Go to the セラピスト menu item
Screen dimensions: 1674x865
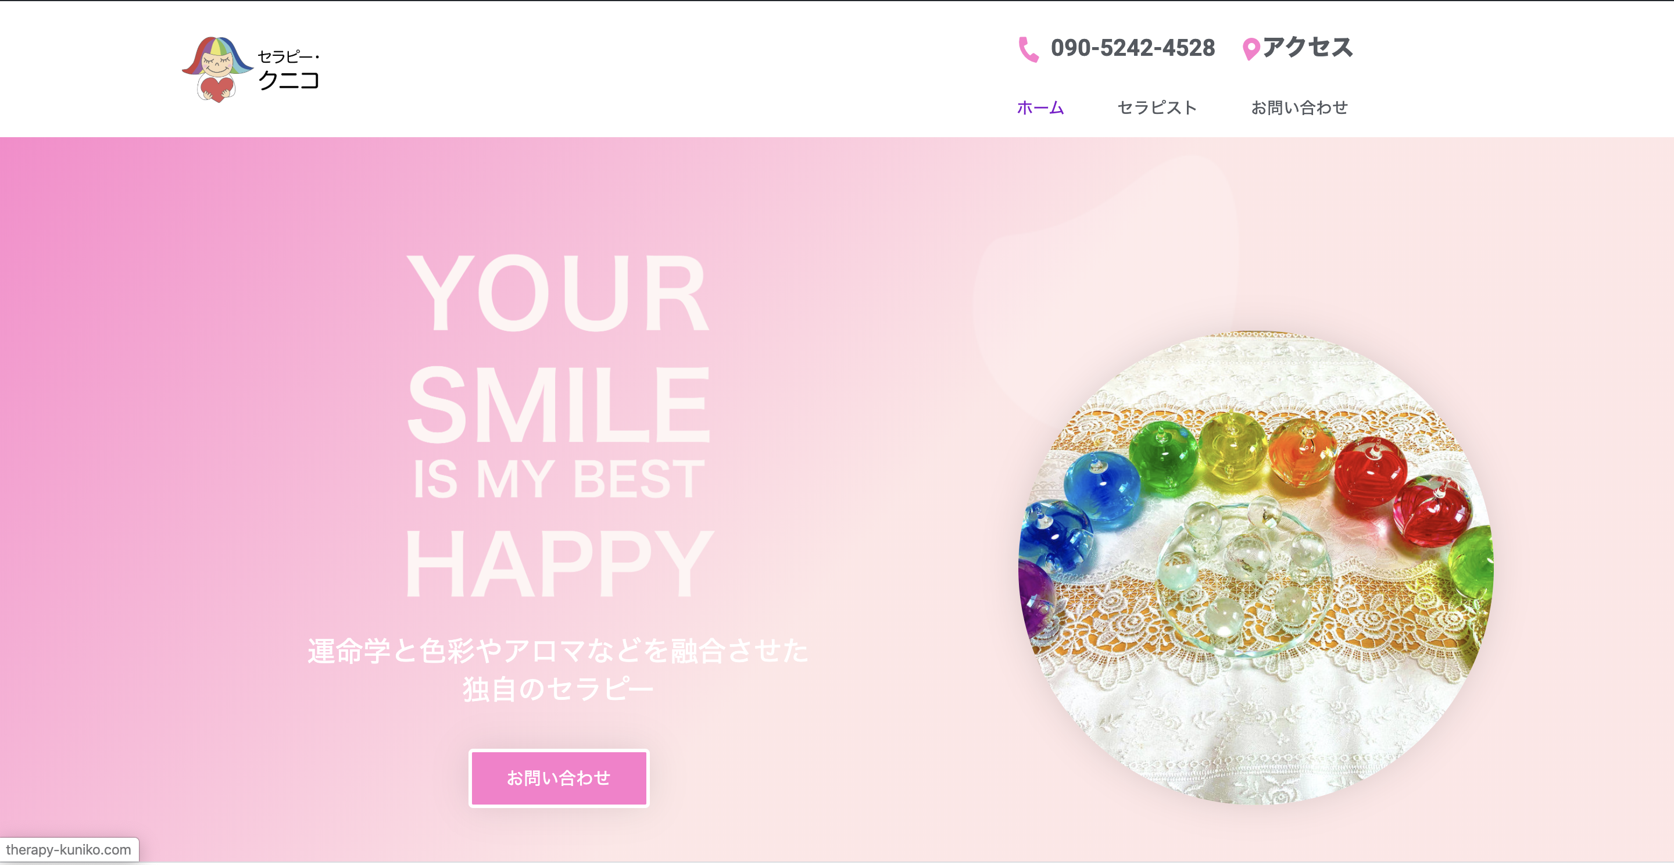click(1157, 107)
